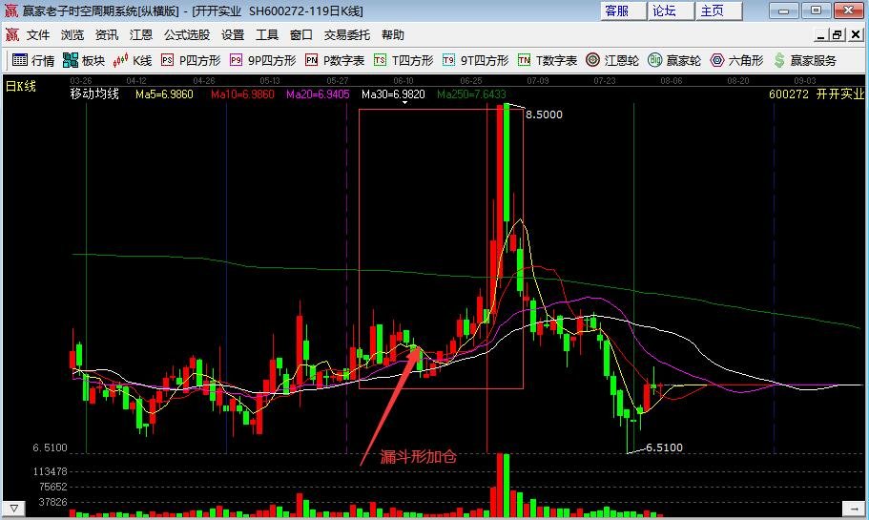Select the 07-23 date marker on timeline

[x=605, y=81]
